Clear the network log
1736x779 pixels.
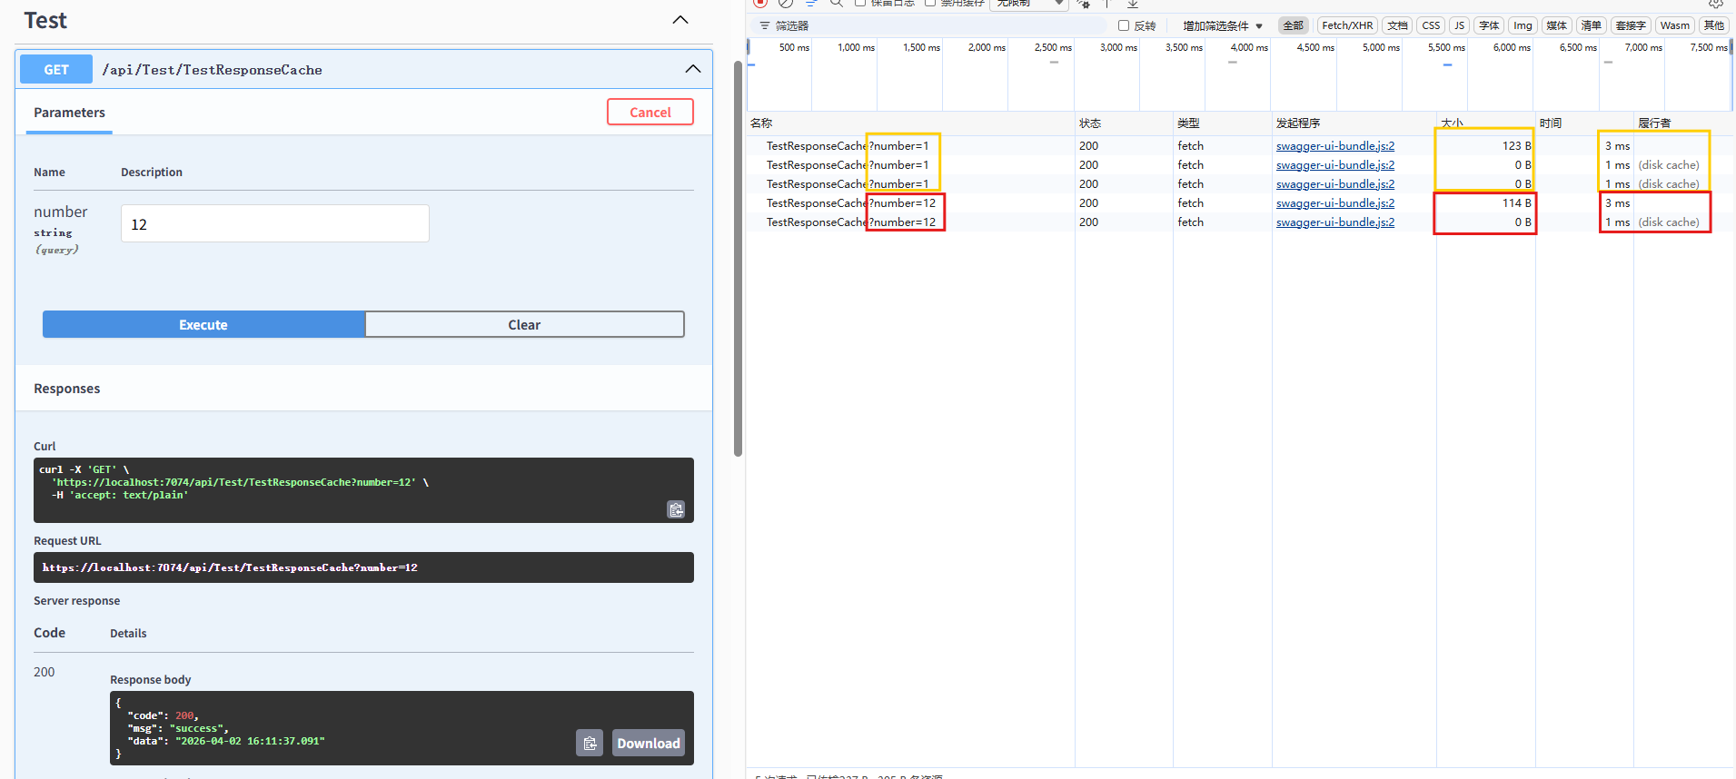(x=786, y=4)
